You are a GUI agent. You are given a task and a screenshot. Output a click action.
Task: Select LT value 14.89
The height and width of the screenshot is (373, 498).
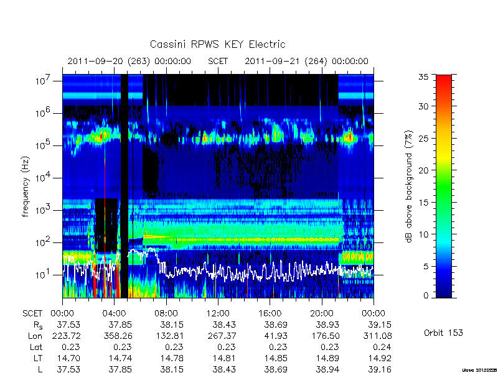tap(328, 358)
